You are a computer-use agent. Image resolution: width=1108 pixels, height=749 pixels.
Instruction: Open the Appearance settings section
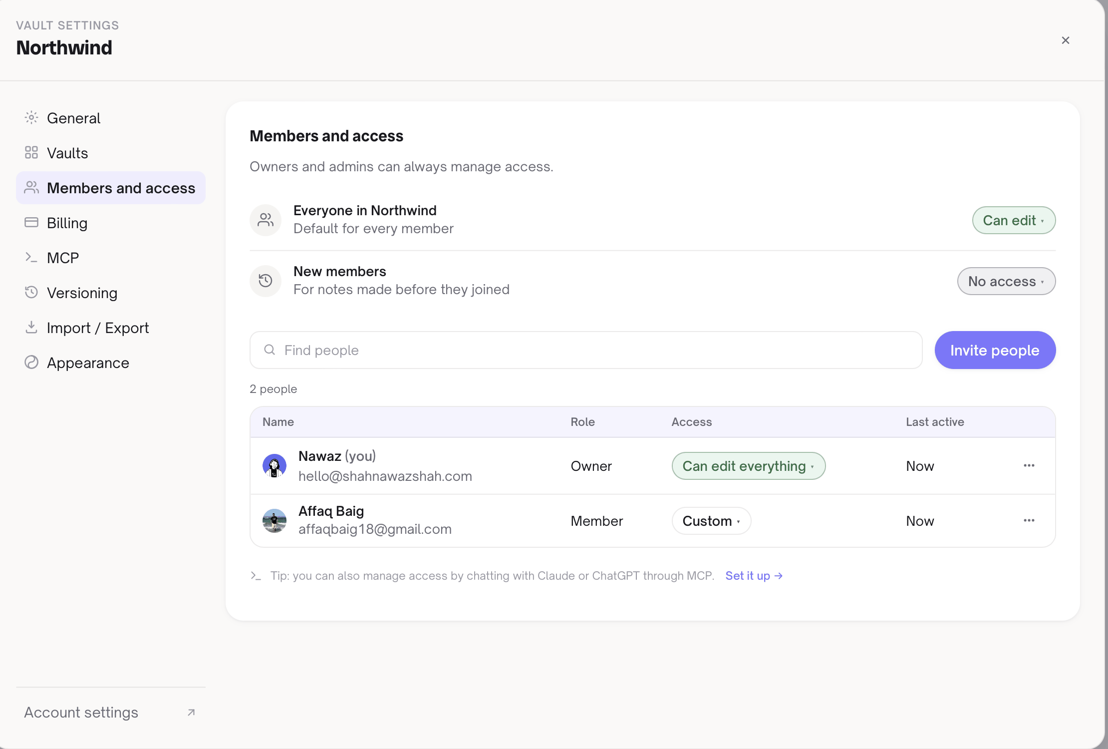(x=111, y=363)
